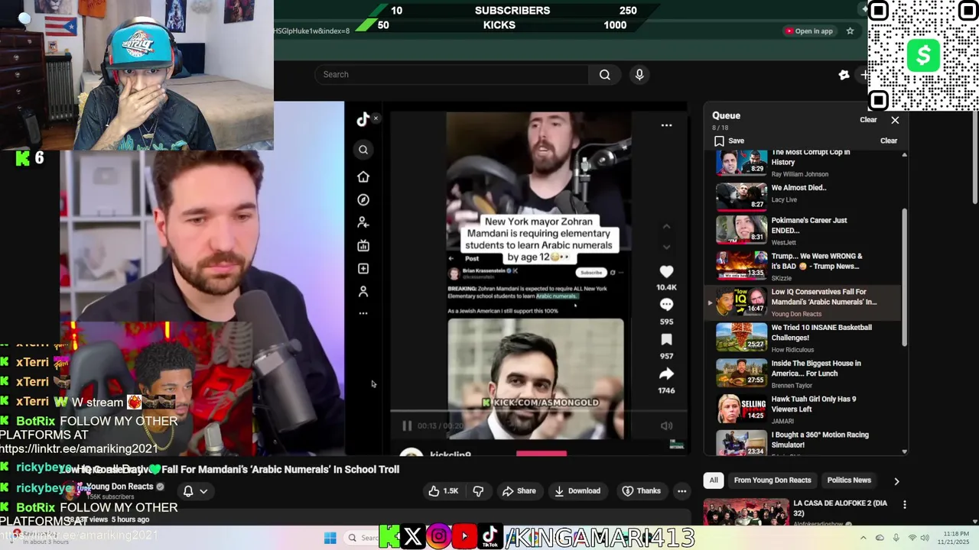Select the All chip

[714, 480]
